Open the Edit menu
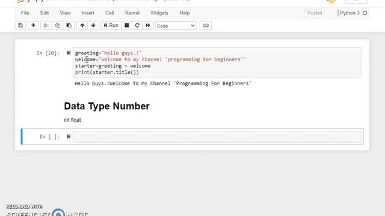This screenshot has height=216, width=385. click(x=45, y=13)
